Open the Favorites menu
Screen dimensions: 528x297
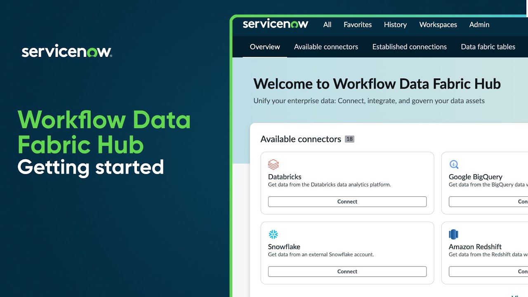click(357, 25)
